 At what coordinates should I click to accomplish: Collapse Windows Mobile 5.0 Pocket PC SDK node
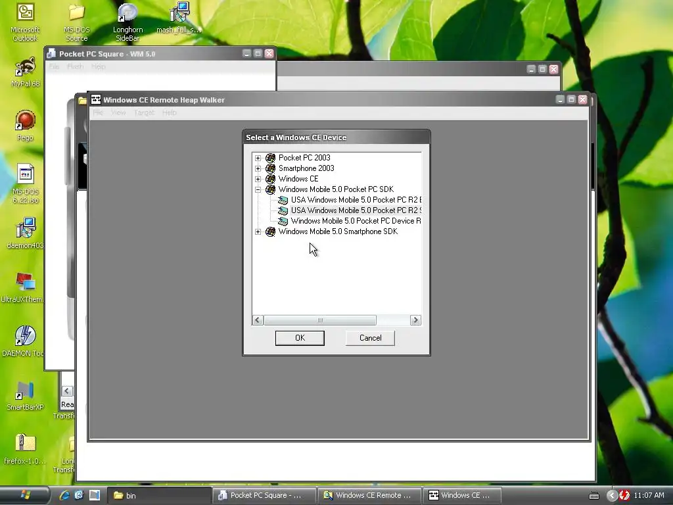258,189
